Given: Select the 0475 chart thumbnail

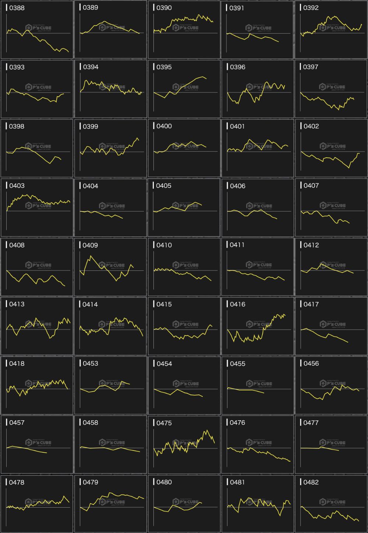Looking at the screenshot, I should coord(184,445).
